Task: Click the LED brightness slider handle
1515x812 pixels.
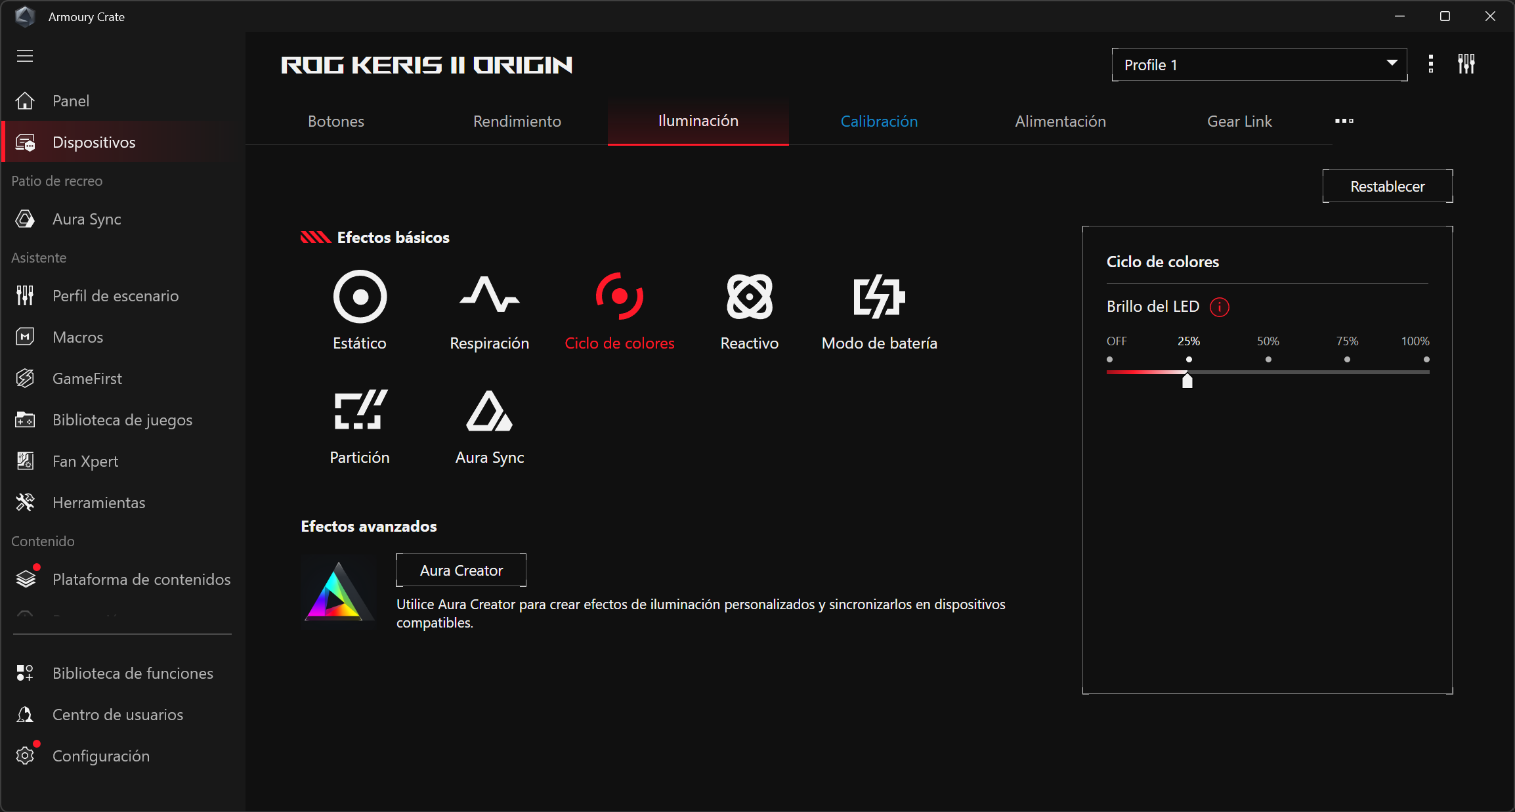Action: (1187, 380)
